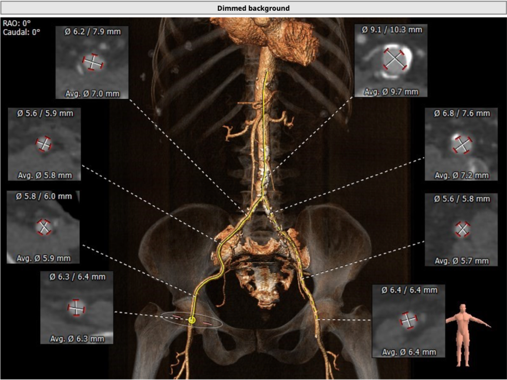Click the Ø 9.1 / 10.3 mm diameter label

[392, 30]
